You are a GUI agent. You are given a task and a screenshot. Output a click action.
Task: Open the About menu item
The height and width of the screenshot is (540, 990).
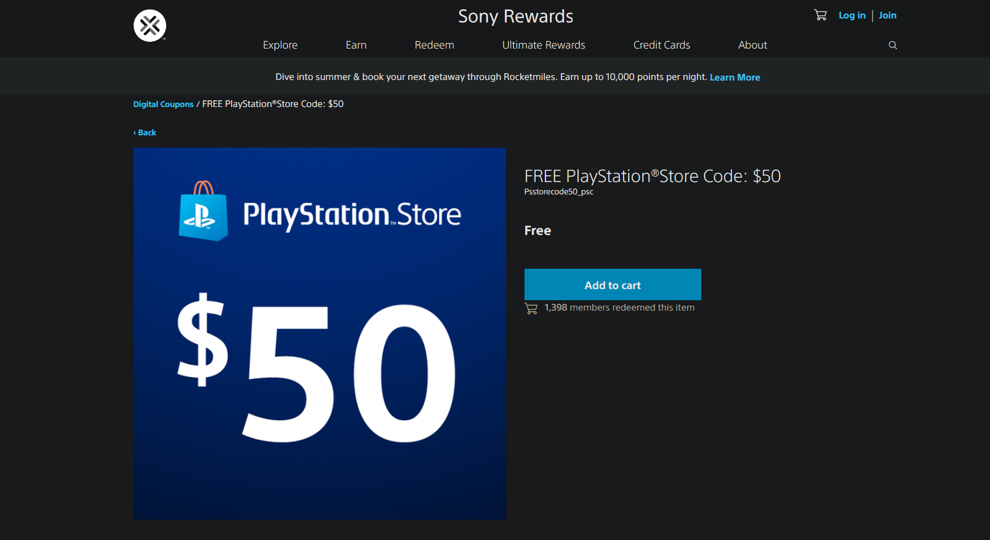coord(752,45)
